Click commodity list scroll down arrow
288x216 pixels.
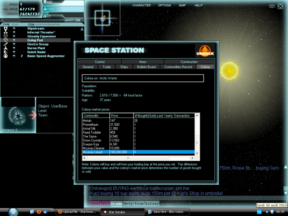pyautogui.click(x=197, y=153)
